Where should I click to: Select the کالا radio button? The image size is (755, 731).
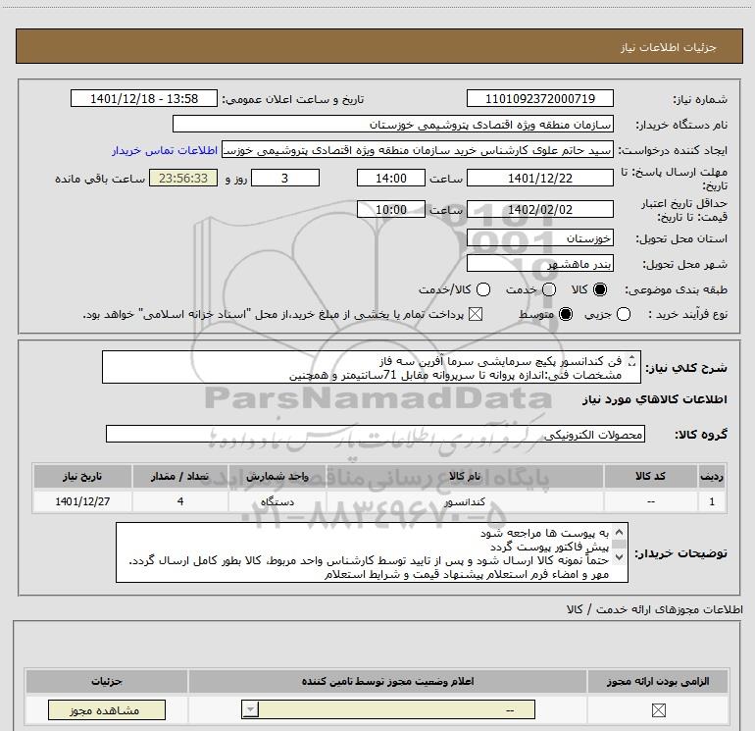[600, 289]
